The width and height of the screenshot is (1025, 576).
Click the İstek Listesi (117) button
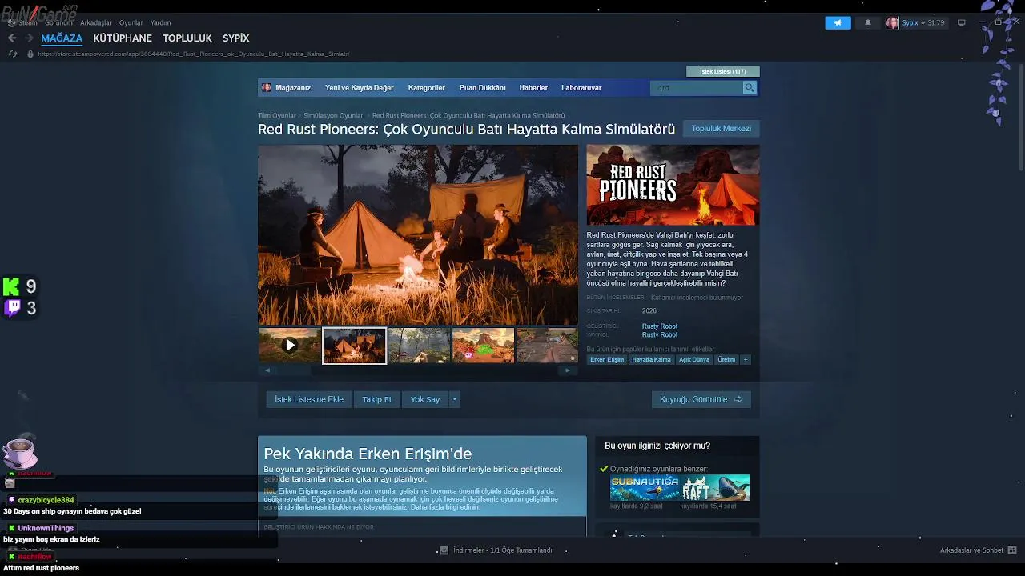click(x=723, y=71)
